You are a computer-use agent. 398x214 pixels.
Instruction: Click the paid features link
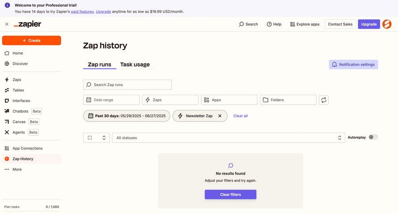point(82,11)
